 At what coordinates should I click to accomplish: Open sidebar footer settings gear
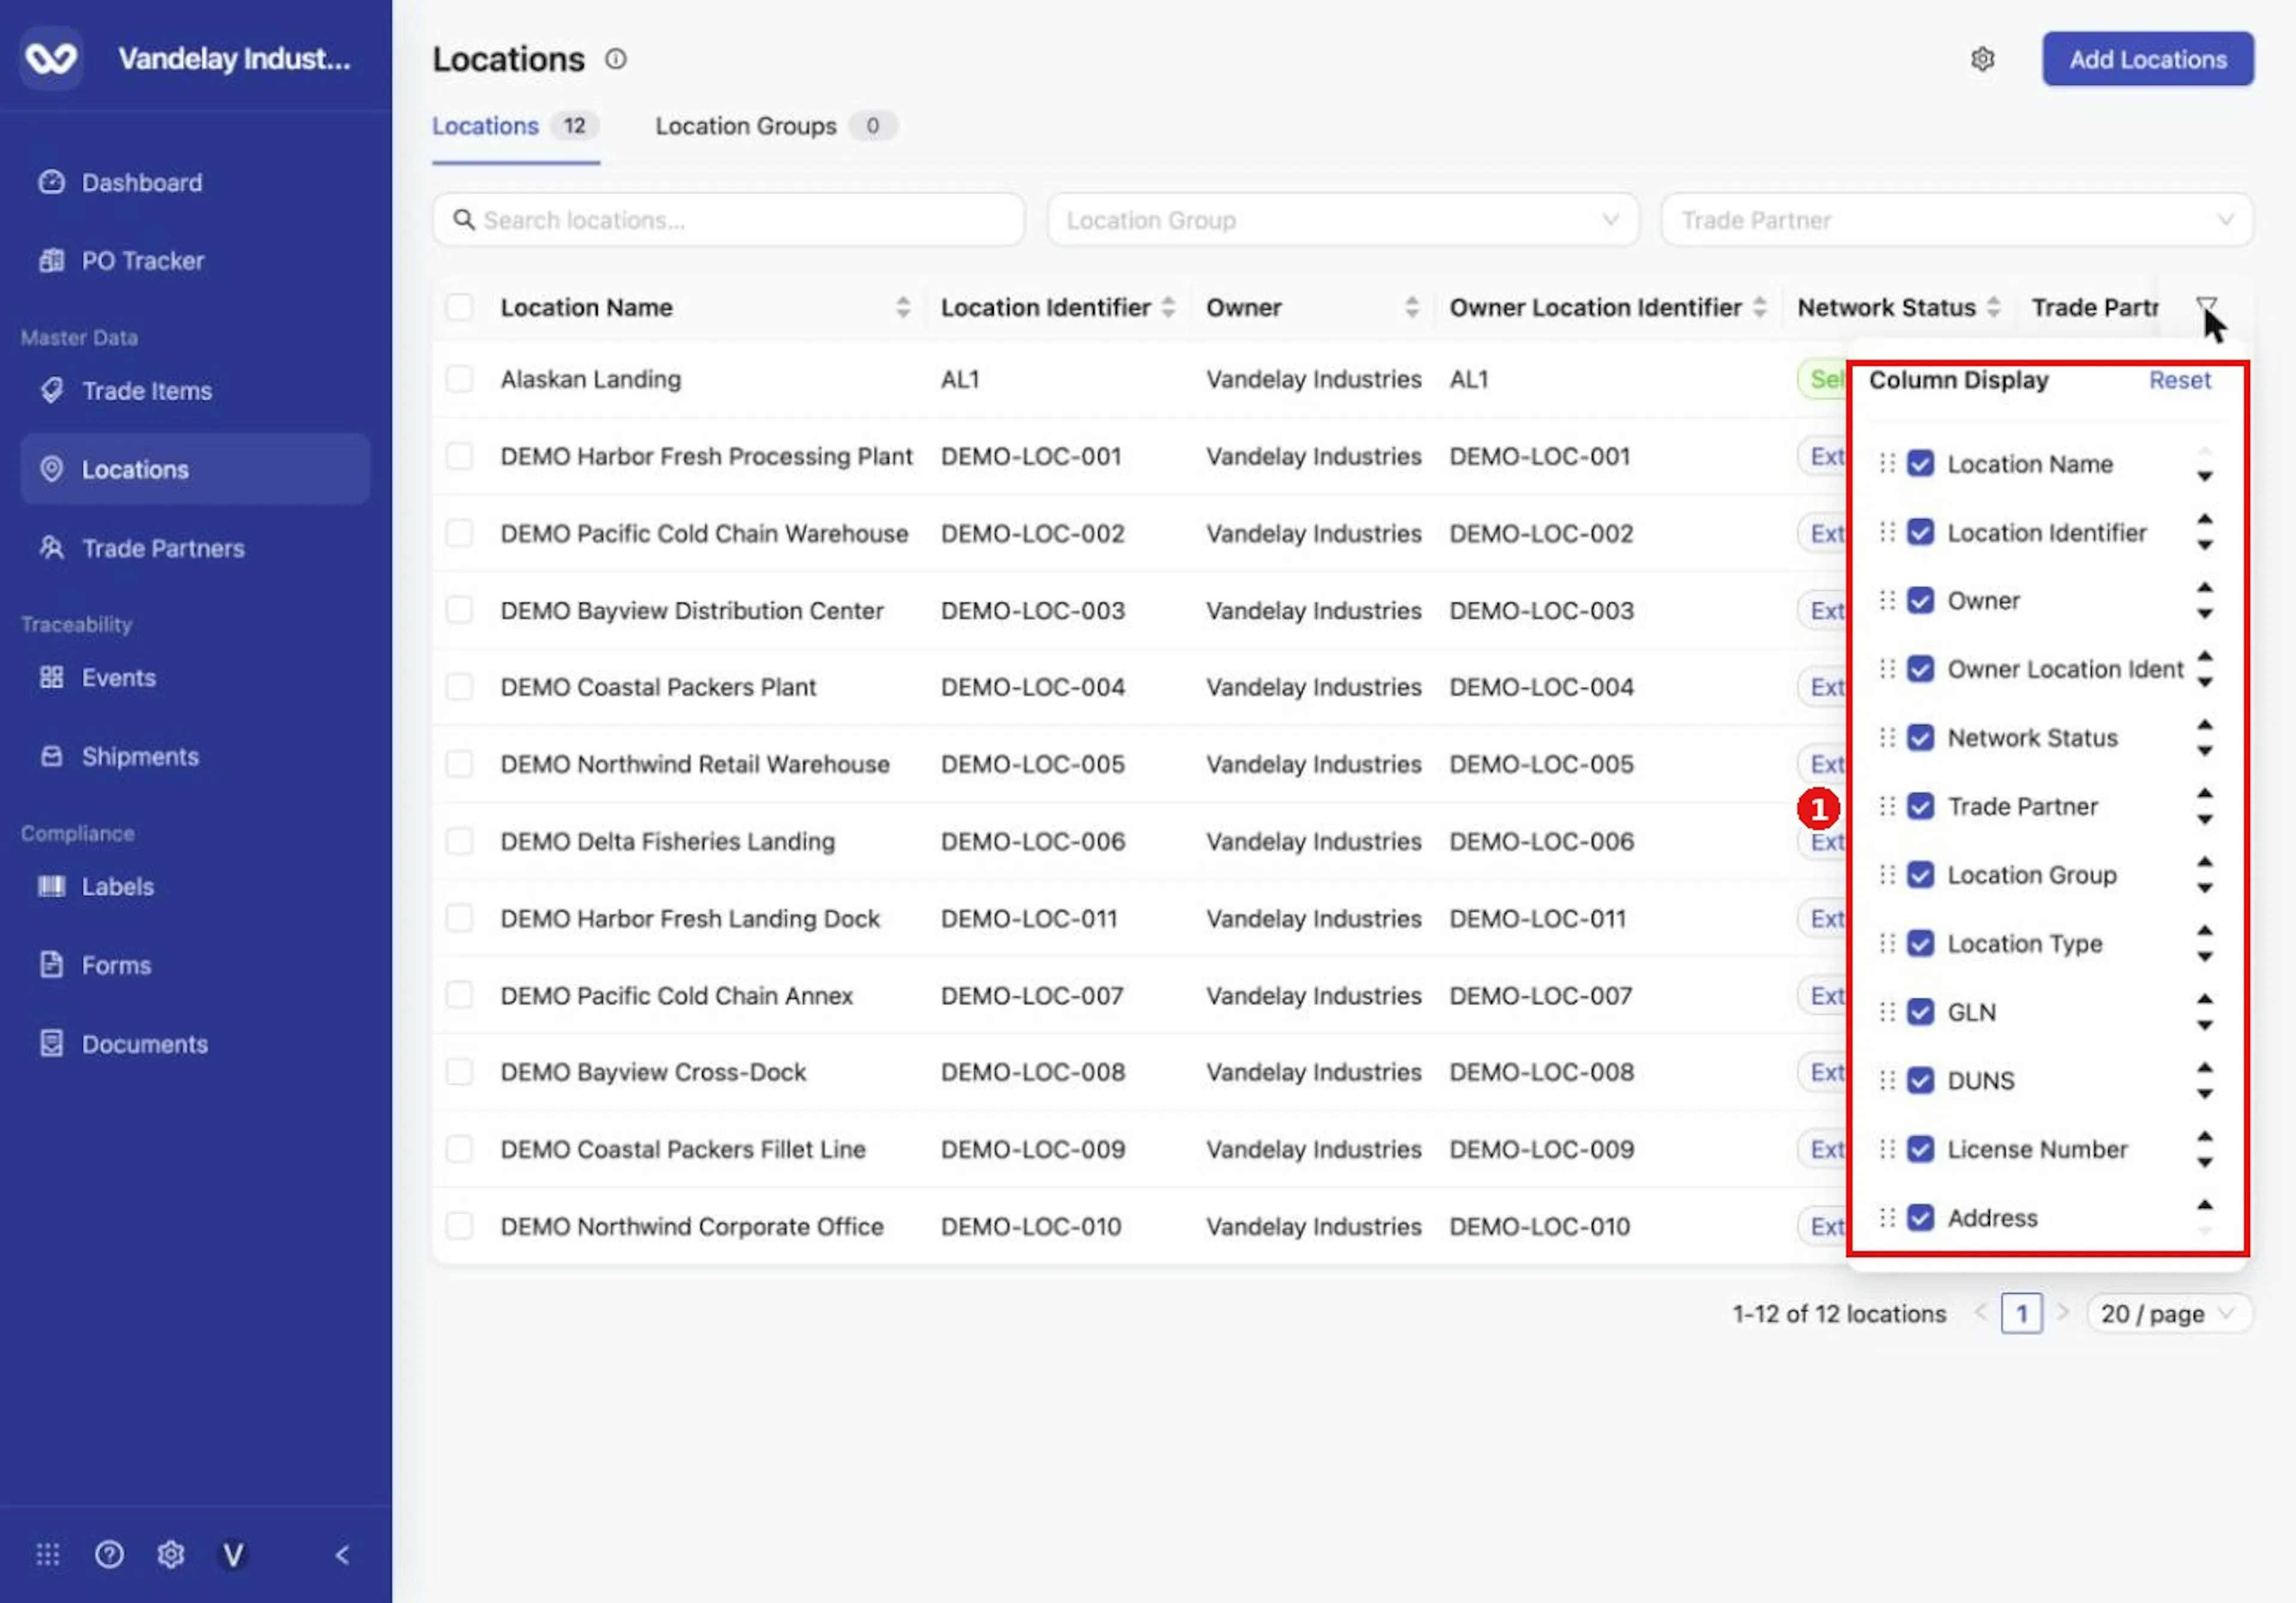click(x=171, y=1554)
